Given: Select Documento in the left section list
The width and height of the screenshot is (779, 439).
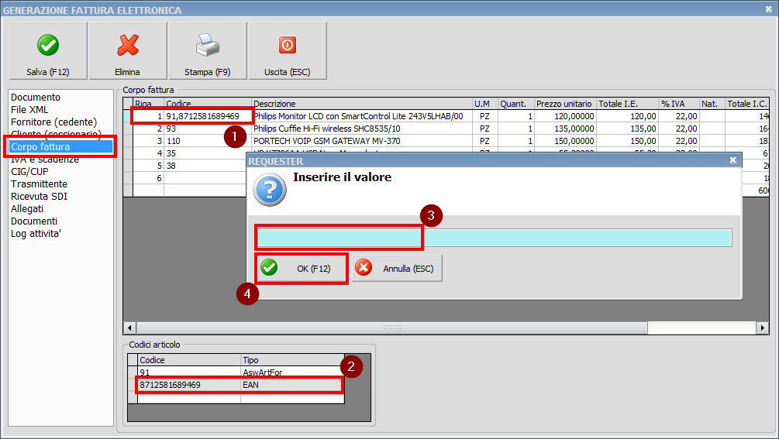Looking at the screenshot, I should pyautogui.click(x=36, y=98).
